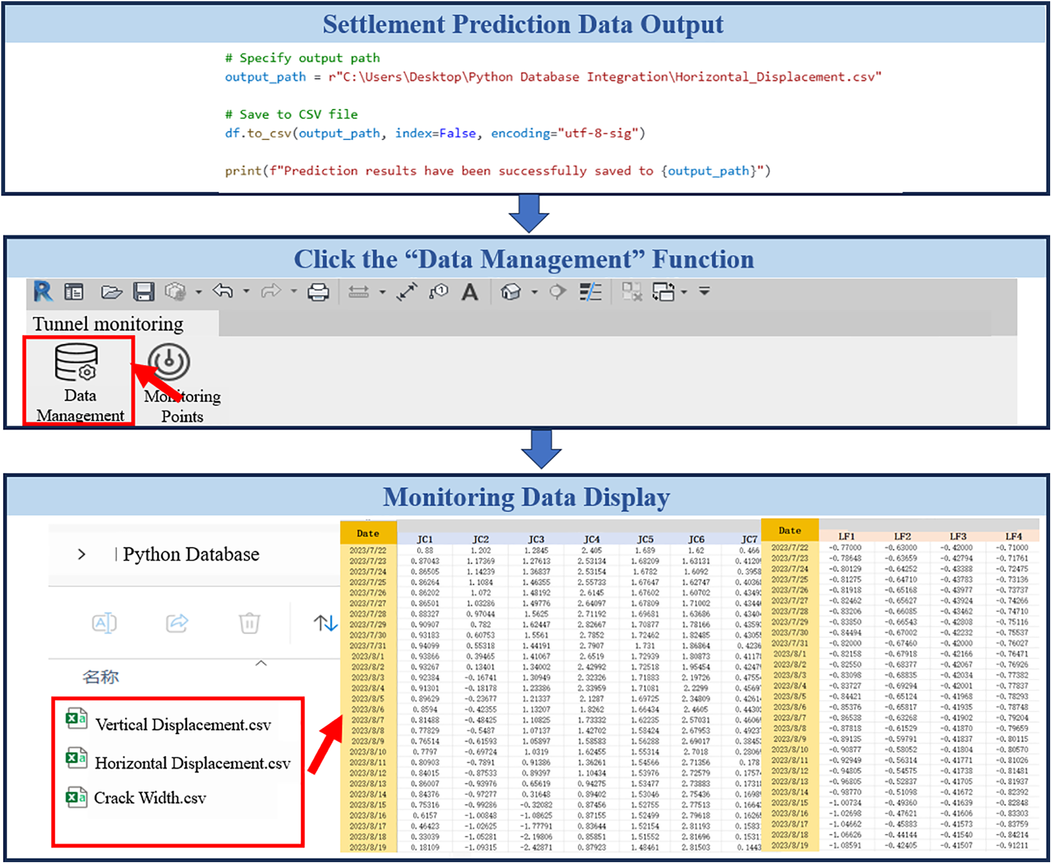Click the Undo arrow icon
Screen dimensions: 1052x864
(223, 291)
